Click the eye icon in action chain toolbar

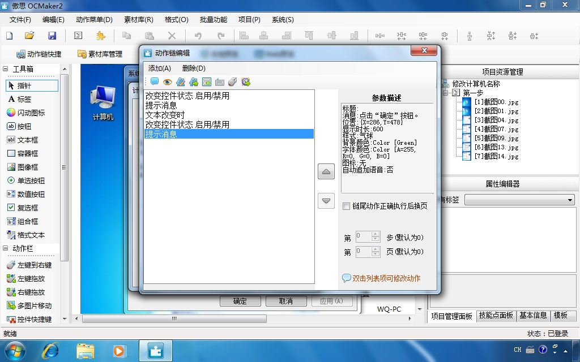168,82
